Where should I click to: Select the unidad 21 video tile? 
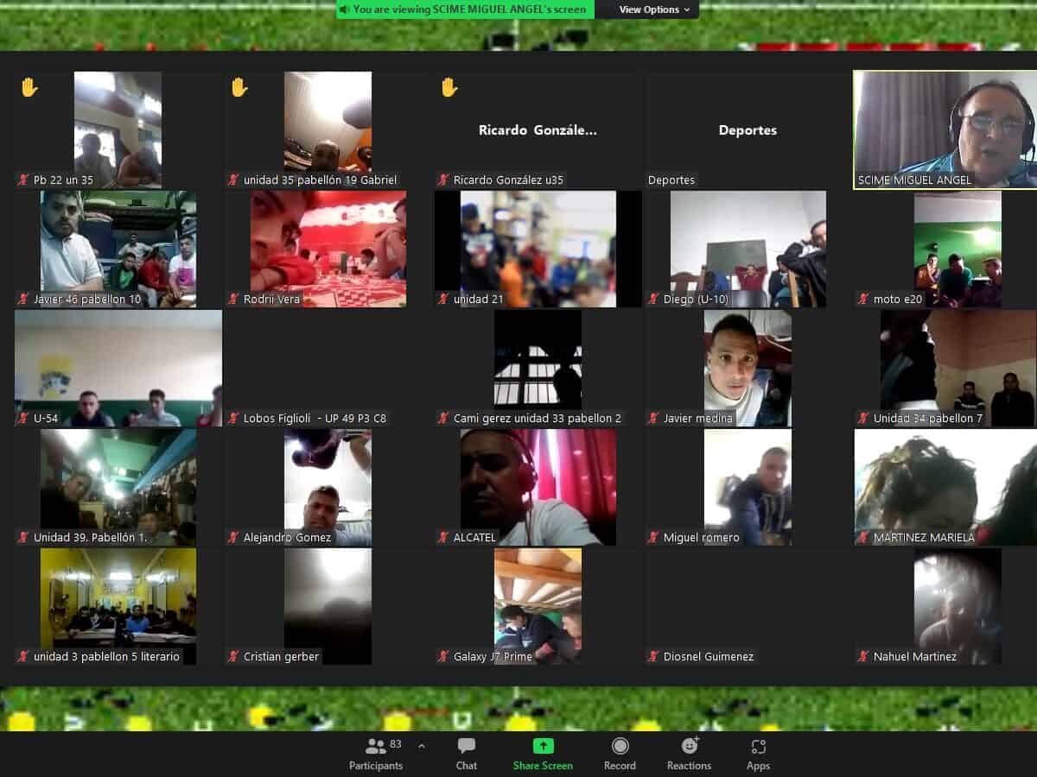click(x=538, y=249)
